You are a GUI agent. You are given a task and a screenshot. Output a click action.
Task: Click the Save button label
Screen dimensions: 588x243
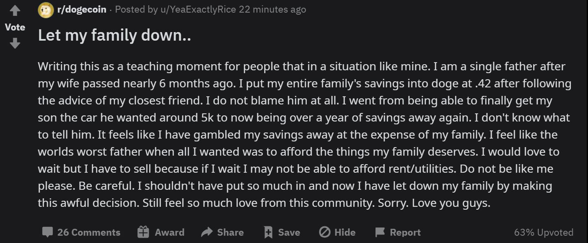289,232
